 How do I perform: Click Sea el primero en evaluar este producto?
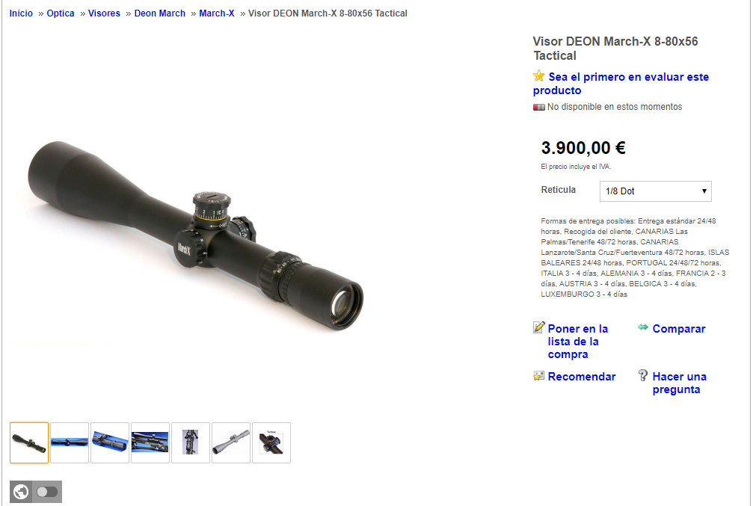coord(621,84)
